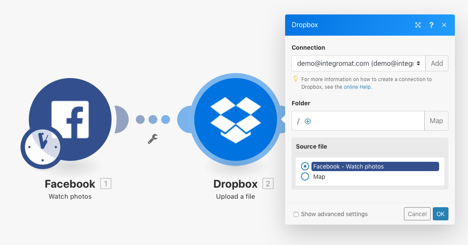The image size is (468, 245).
Task: Cancel the Dropbox dialog
Action: click(x=417, y=214)
